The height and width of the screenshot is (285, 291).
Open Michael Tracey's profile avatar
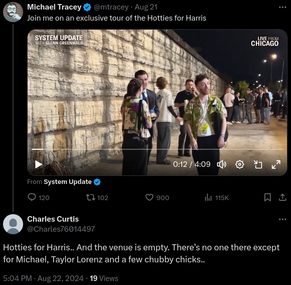[13, 12]
